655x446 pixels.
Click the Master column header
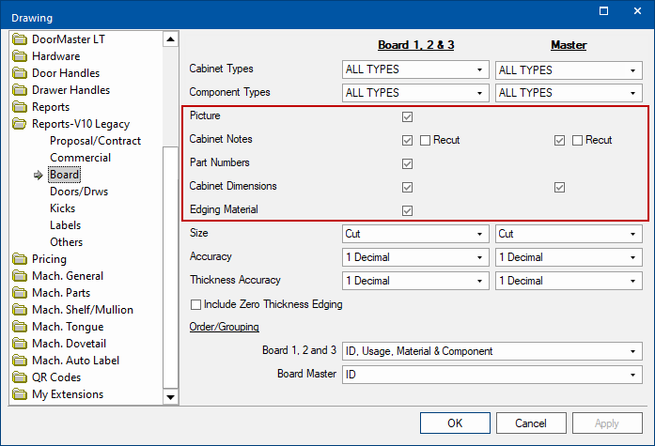569,45
